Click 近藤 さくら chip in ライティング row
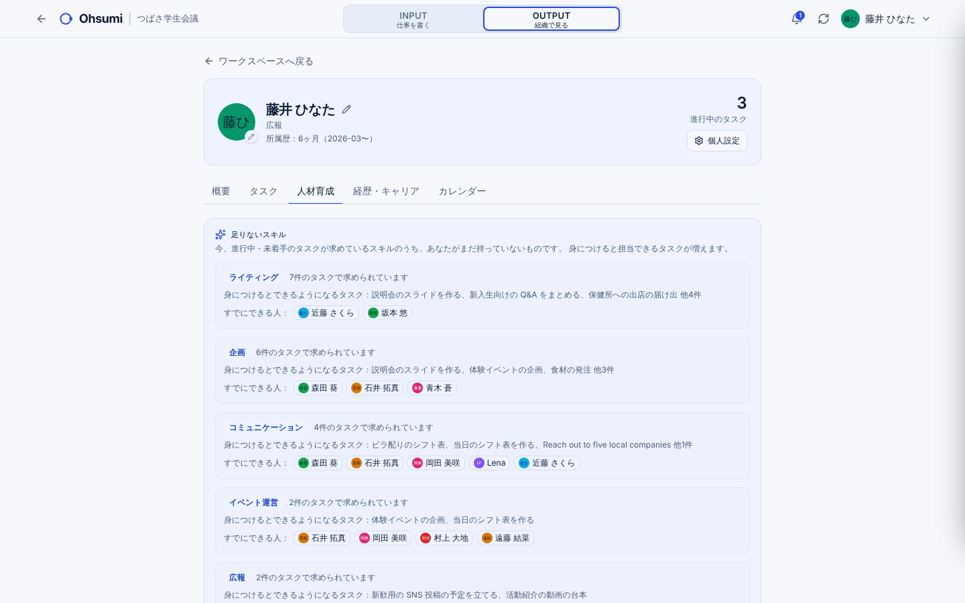This screenshot has width=965, height=603. 326,313
